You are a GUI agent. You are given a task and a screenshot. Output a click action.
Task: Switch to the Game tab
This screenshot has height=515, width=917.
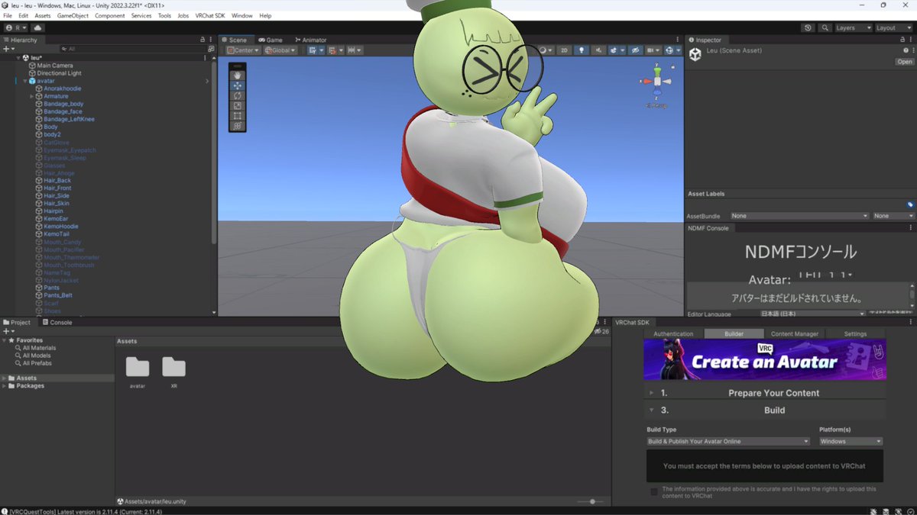(x=271, y=39)
